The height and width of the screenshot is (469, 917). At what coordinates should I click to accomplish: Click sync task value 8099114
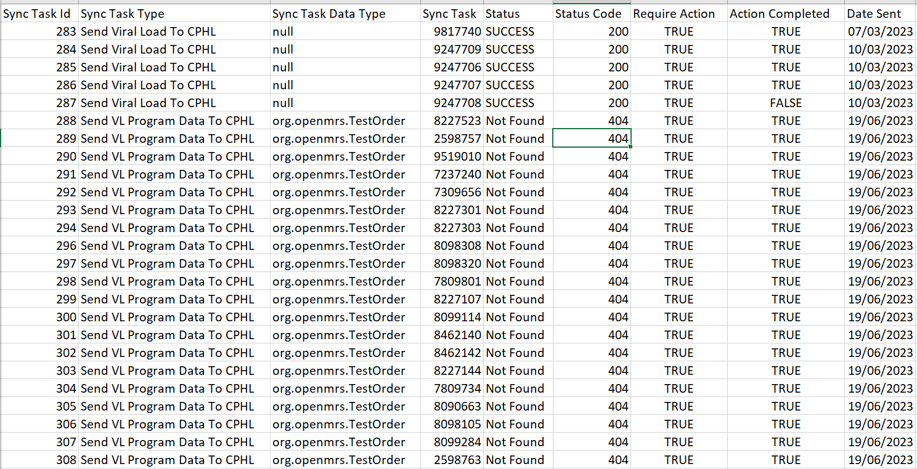coord(452,317)
